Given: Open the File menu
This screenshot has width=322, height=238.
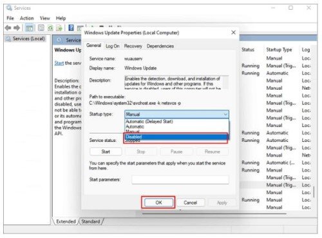Looking at the screenshot, I should tap(10, 18).
